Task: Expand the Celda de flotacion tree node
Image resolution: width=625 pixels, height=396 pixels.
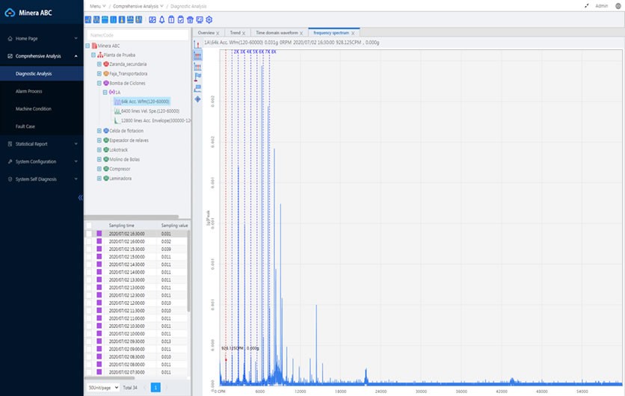Action: (99, 131)
